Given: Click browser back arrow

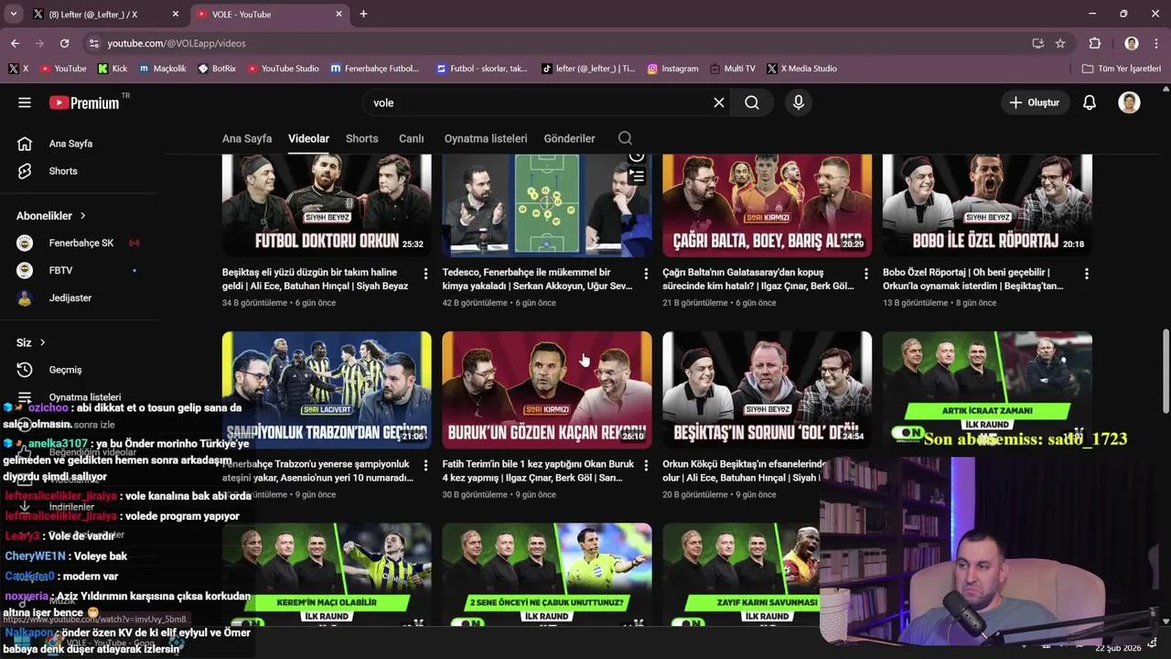Looking at the screenshot, I should [15, 43].
